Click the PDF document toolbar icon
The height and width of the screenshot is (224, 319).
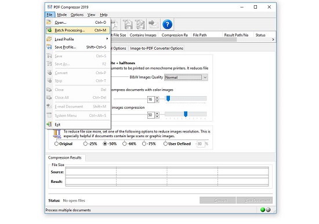click(115, 24)
